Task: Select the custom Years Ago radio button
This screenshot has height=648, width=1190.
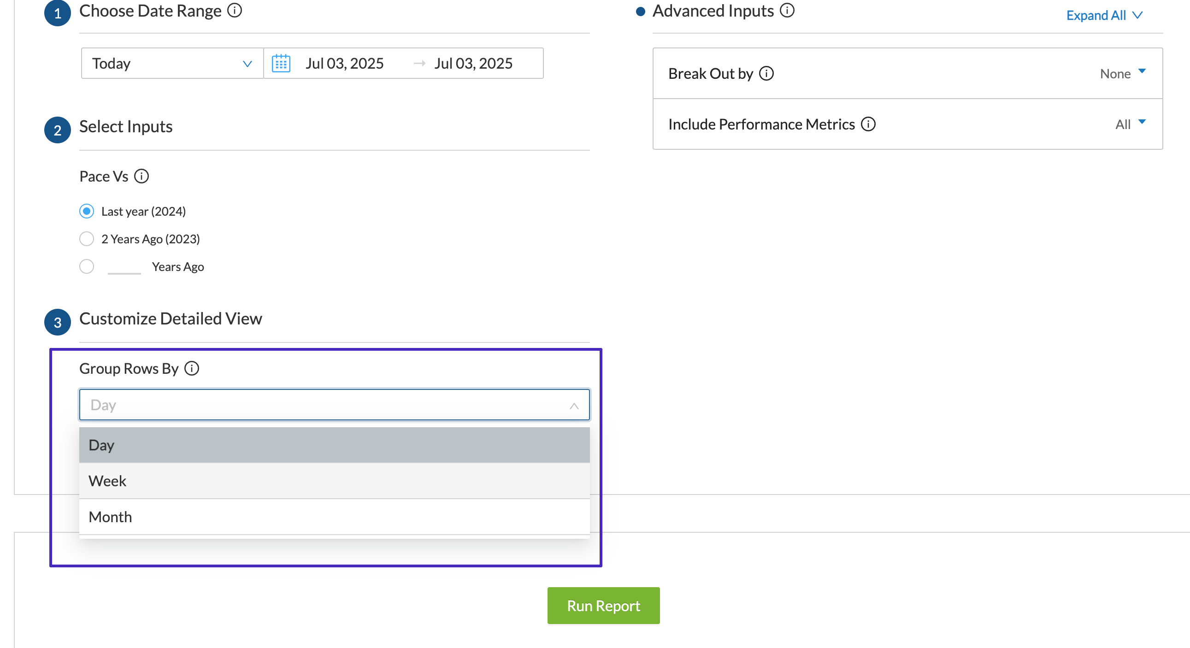Action: click(87, 266)
